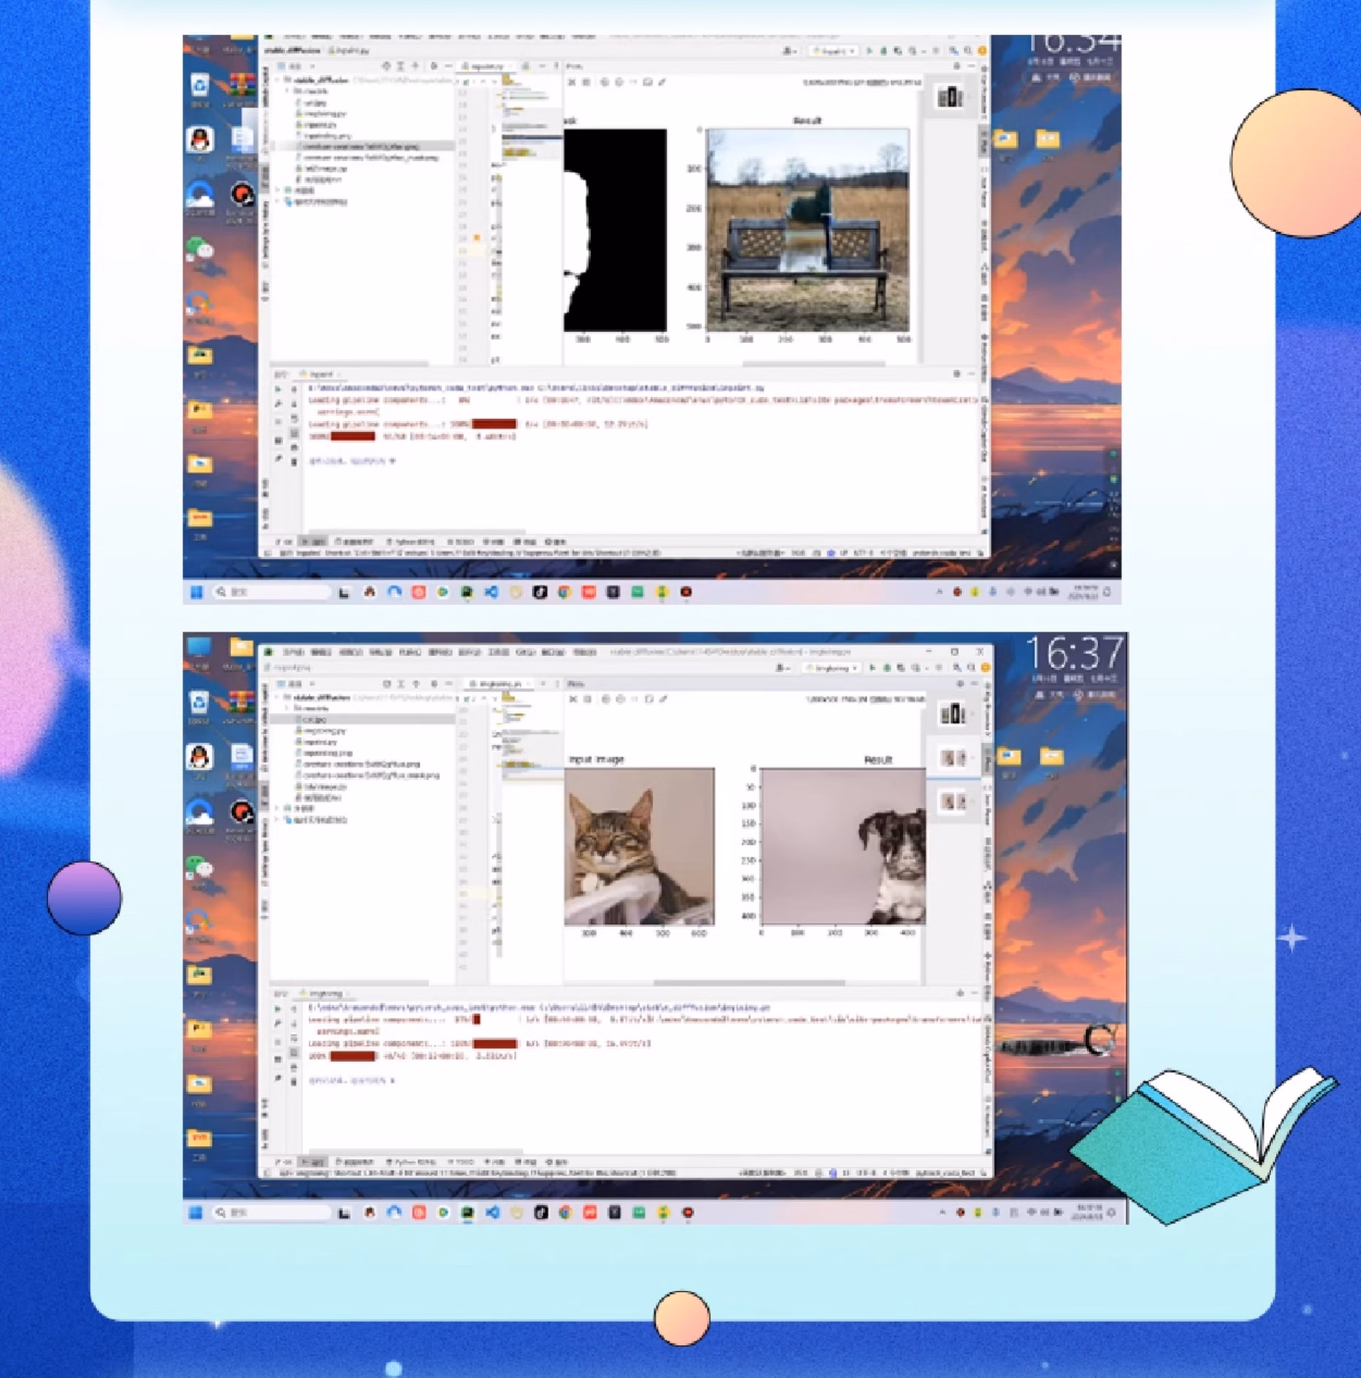Click search magnifier icon in cat-window top toolbar
Image resolution: width=1361 pixels, height=1378 pixels.
(971, 668)
